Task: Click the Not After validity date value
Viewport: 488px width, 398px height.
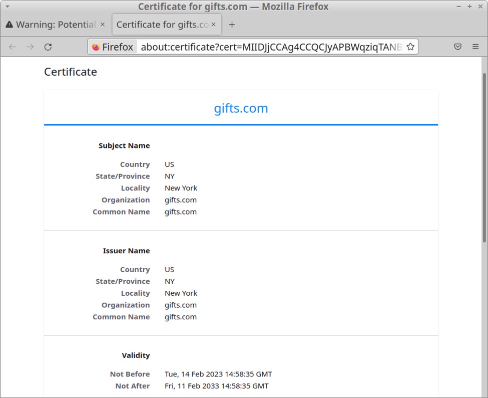Action: click(x=216, y=386)
